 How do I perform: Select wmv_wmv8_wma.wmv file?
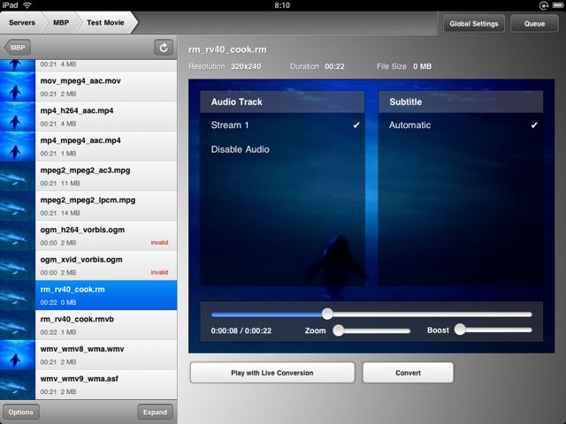coord(88,355)
